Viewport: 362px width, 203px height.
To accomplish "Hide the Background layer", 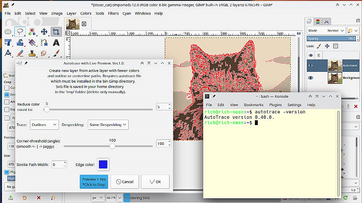I will [x=311, y=77].
